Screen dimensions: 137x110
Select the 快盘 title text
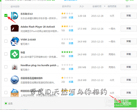coord(23,53)
